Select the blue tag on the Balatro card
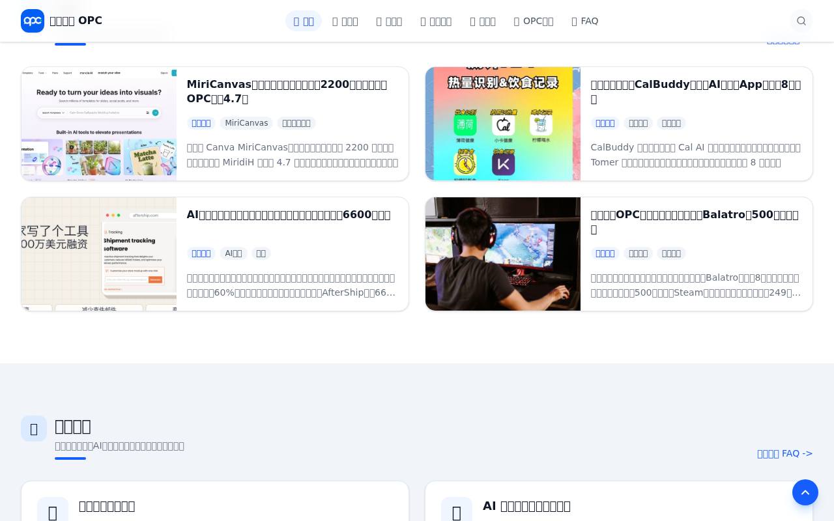This screenshot has width=834, height=521. coord(605,253)
